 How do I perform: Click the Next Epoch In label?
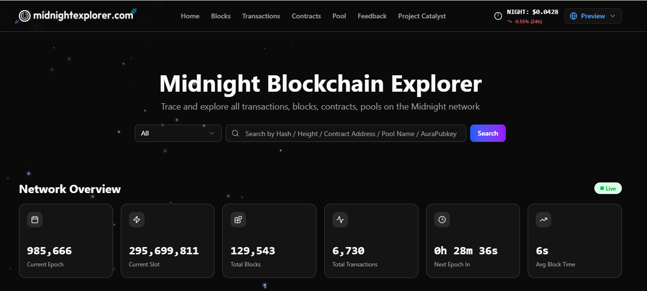(452, 264)
